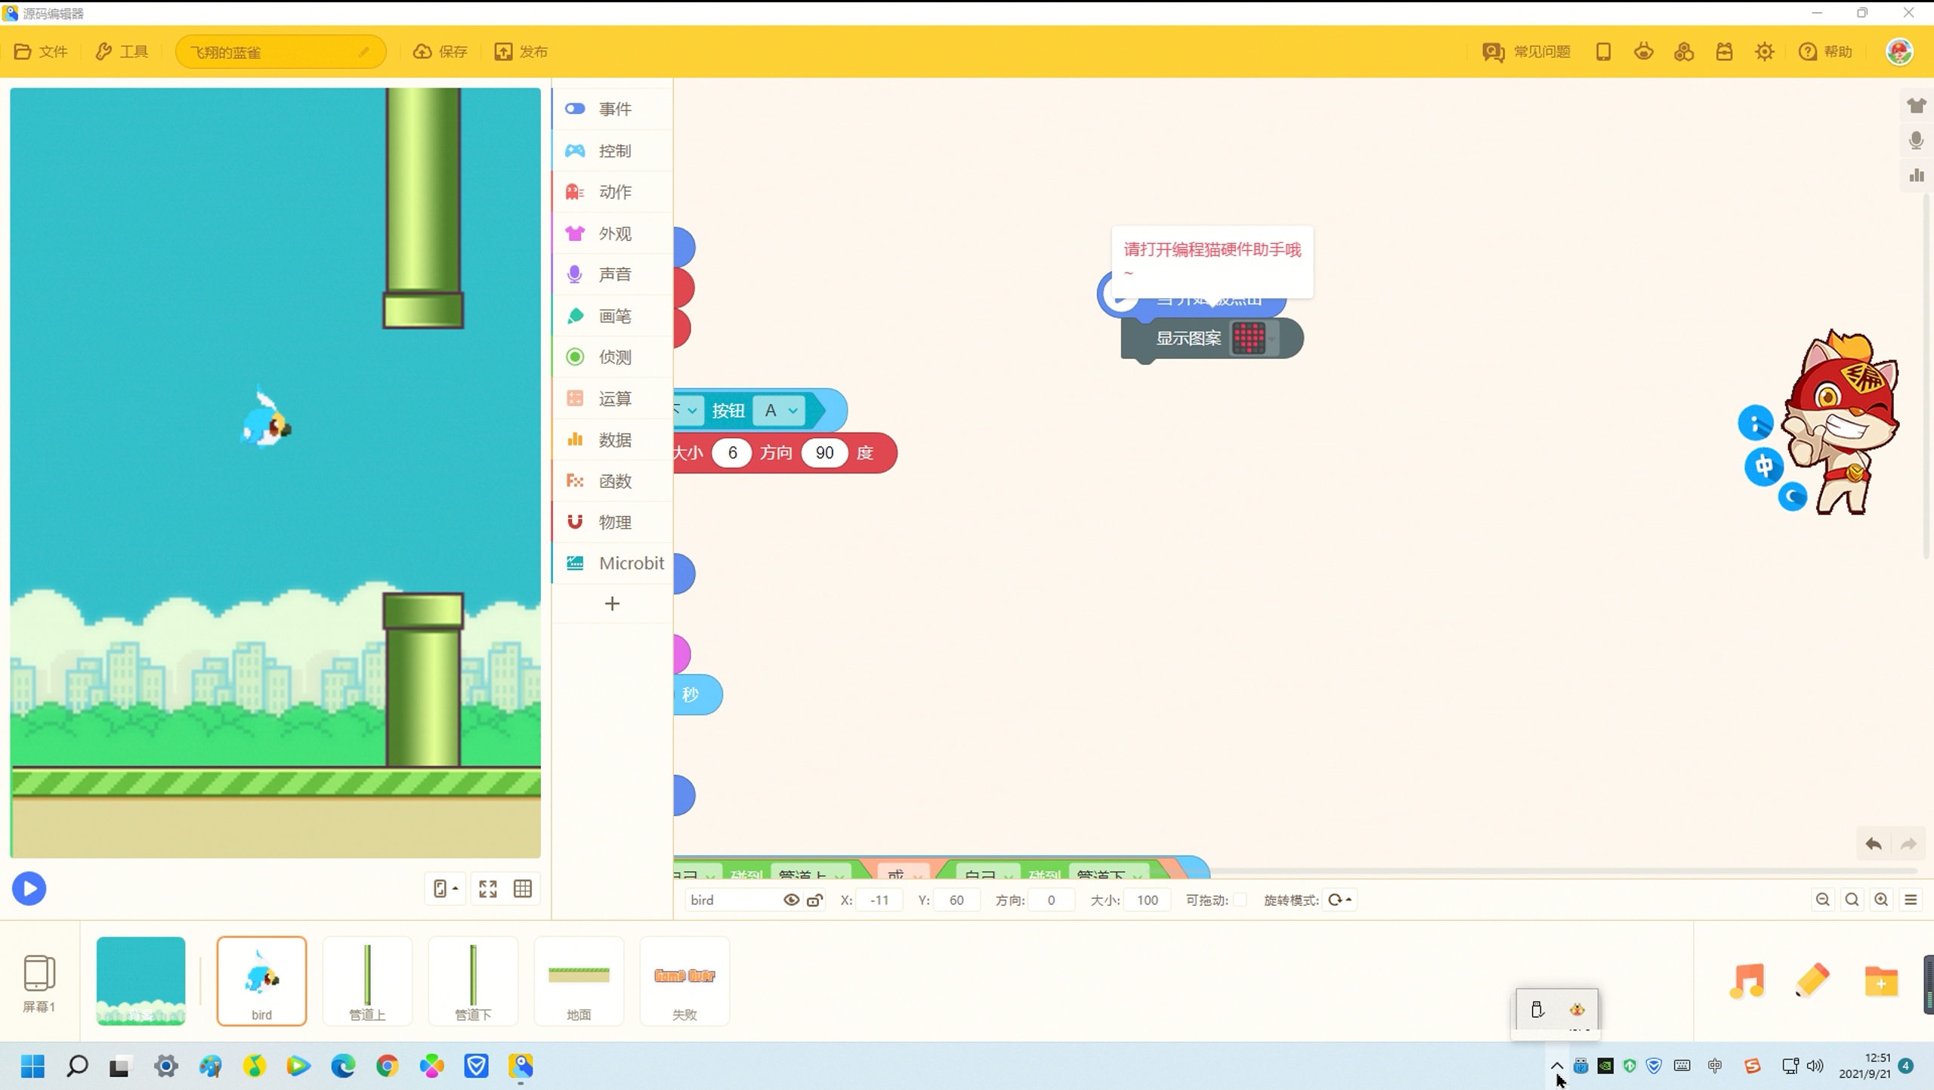Image resolution: width=1934 pixels, height=1090 pixels.
Task: Enable the 可拖动 draggable checkbox
Action: tap(1240, 900)
